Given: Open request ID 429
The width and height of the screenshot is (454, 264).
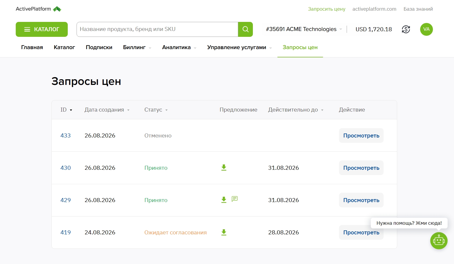Looking at the screenshot, I should [x=66, y=200].
